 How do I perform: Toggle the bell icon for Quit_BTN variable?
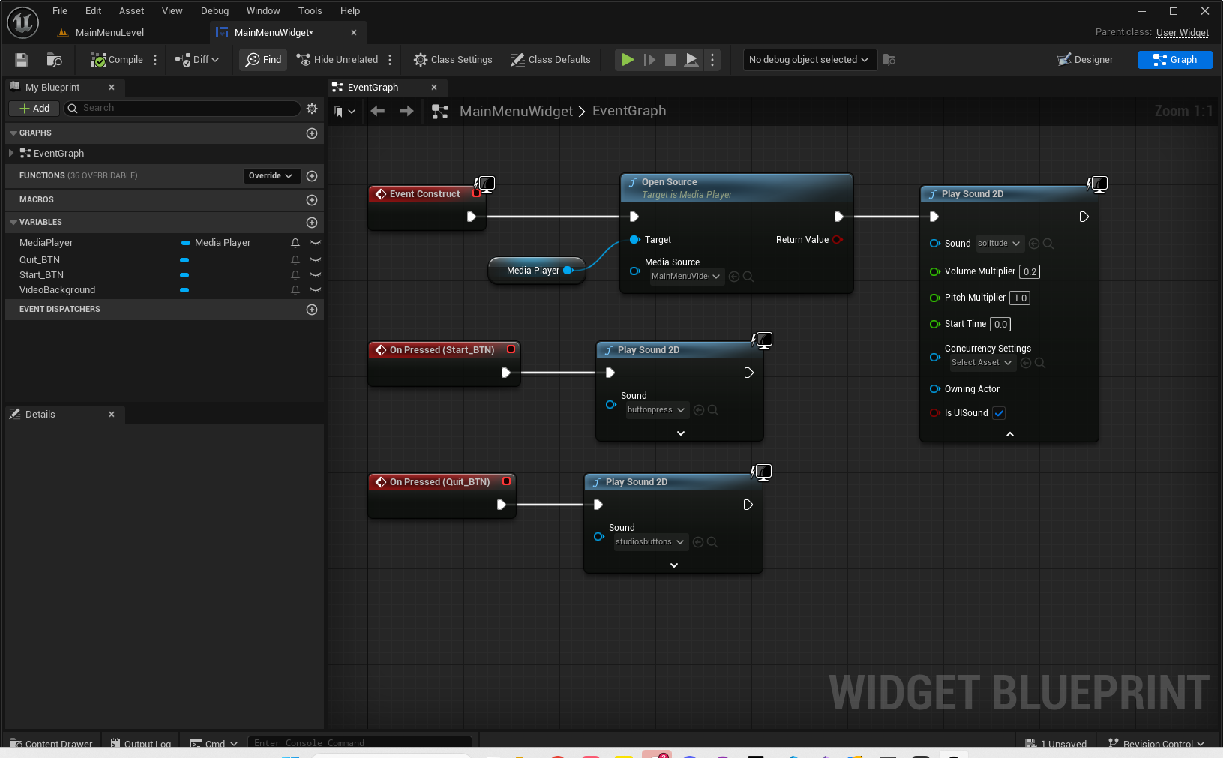pyautogui.click(x=295, y=260)
